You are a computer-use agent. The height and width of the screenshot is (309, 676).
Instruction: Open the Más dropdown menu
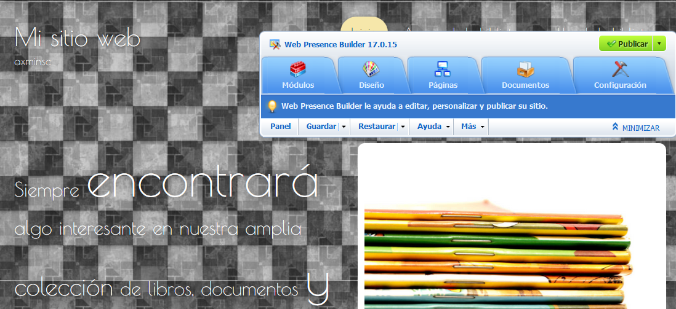point(473,127)
